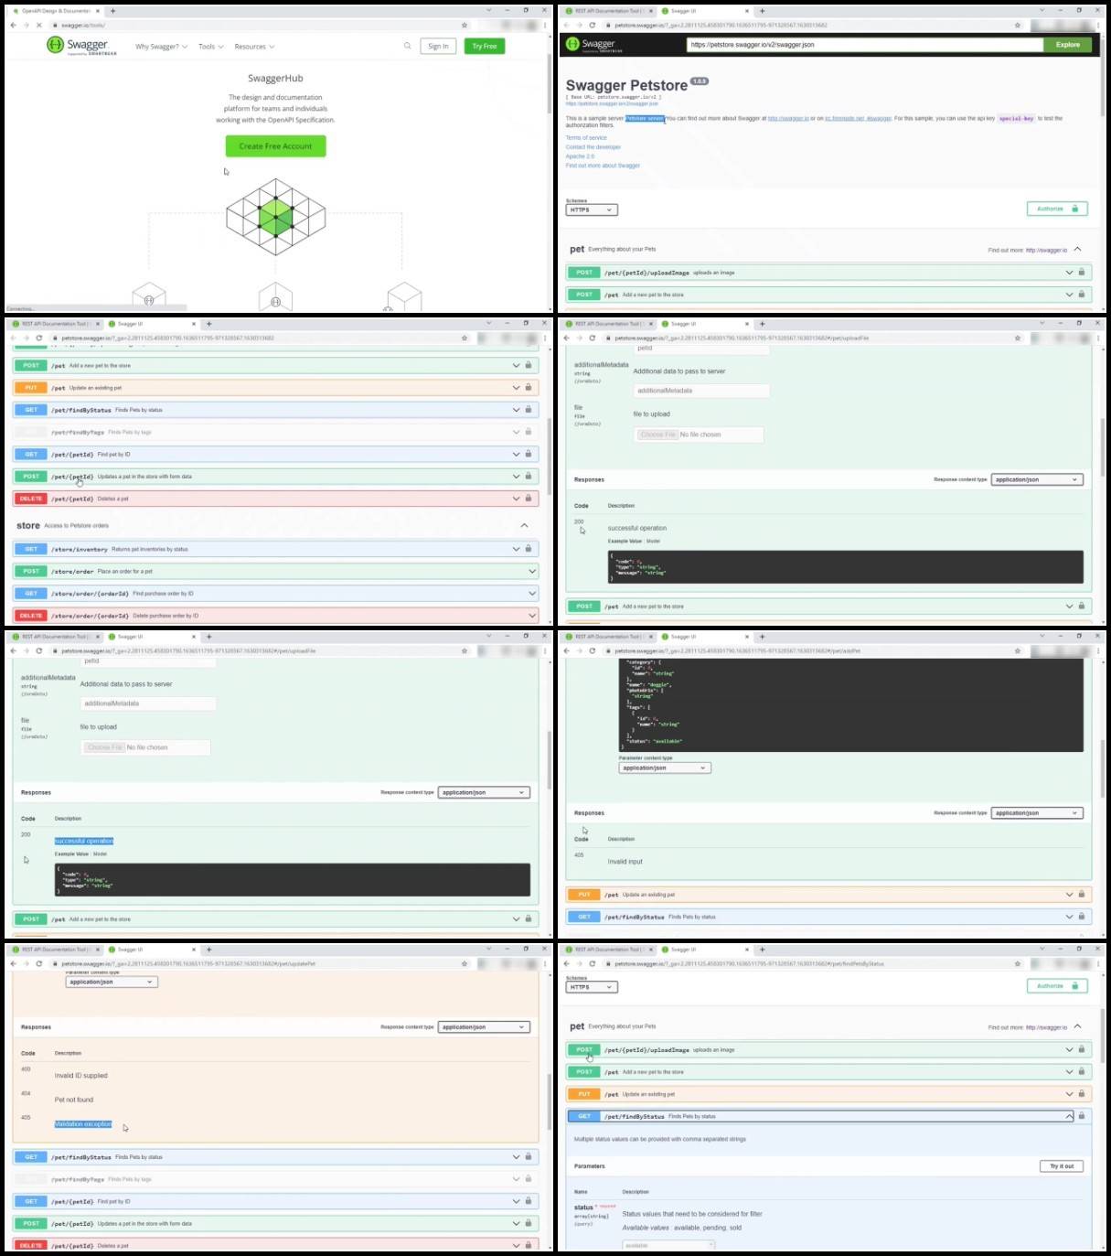Image resolution: width=1111 pixels, height=1256 pixels.
Task: Expand POST /store/order using its chevron
Action: pos(532,571)
